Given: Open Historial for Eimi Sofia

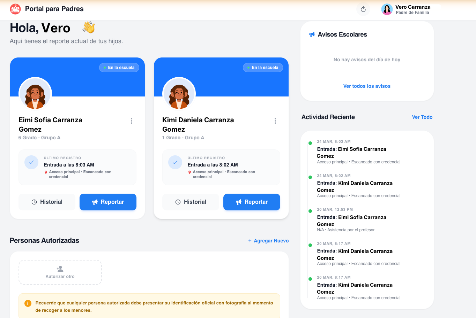Looking at the screenshot, I should pos(47,202).
